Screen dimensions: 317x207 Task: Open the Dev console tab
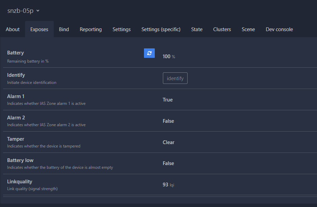pos(279,29)
